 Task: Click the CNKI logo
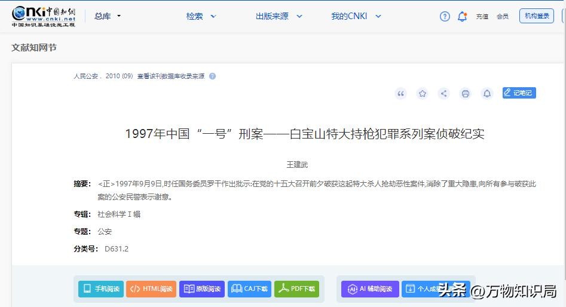[x=44, y=16]
